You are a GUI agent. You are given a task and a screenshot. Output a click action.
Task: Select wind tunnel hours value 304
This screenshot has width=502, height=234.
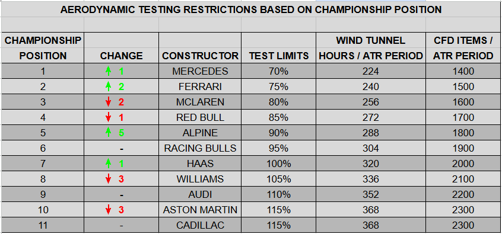click(371, 148)
